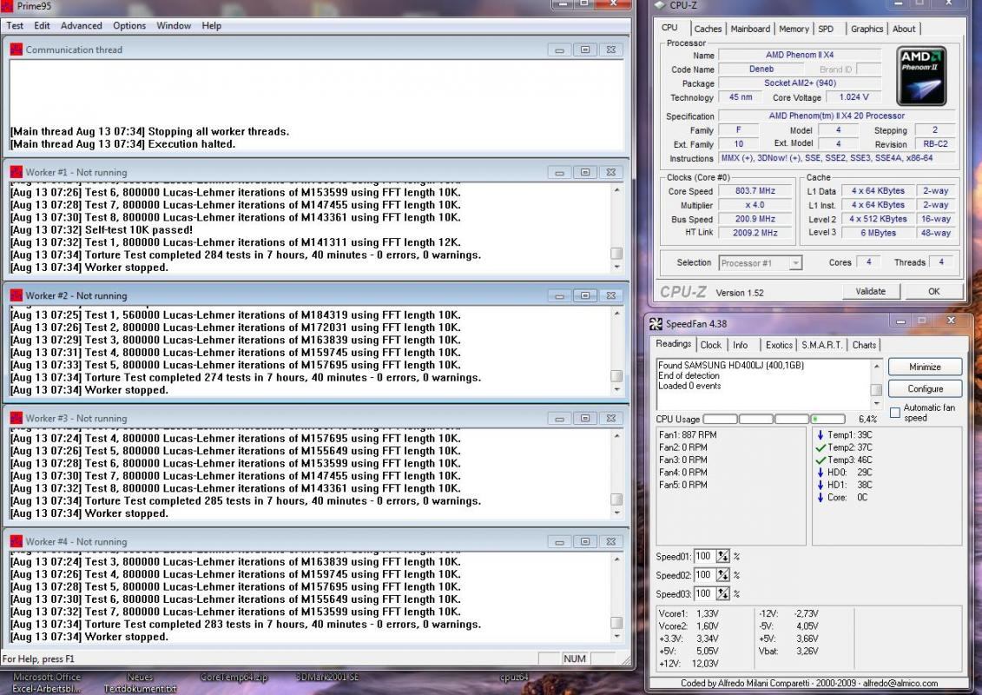Click the SpeedFan title bar fan icon
Viewport: 982px width, 695px height.
pyautogui.click(x=656, y=323)
